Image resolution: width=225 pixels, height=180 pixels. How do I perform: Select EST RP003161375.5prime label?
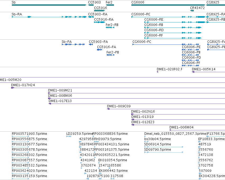(112, 150)
